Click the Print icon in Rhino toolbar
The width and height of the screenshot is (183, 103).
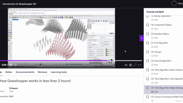(15, 17)
